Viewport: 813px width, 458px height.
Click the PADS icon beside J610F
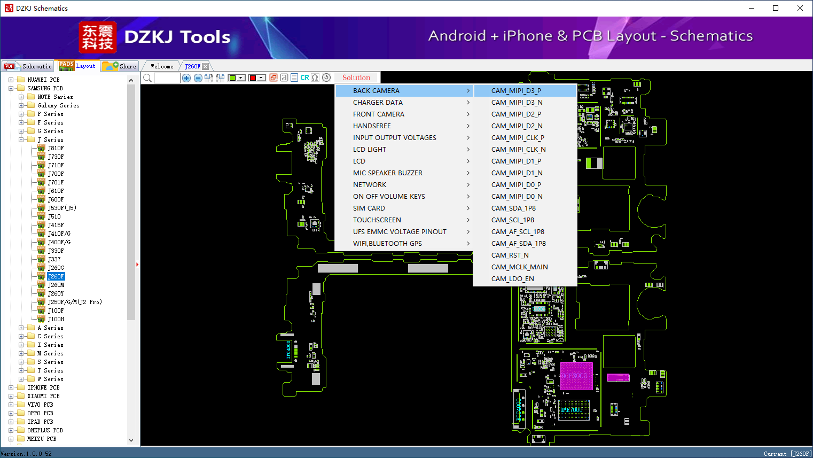pyautogui.click(x=41, y=191)
